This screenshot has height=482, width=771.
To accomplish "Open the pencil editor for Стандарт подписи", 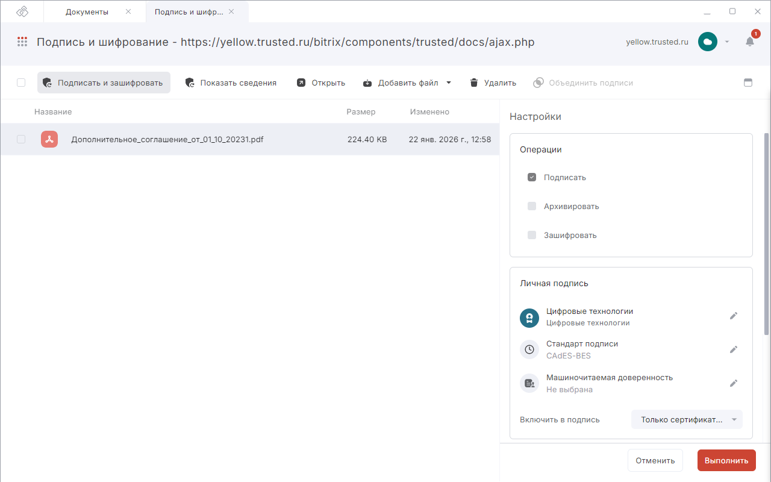I will (x=734, y=349).
